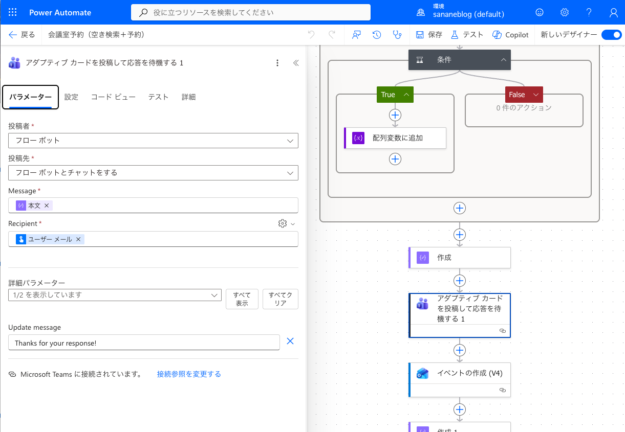Switch to the テスト tab in panel

tap(158, 97)
